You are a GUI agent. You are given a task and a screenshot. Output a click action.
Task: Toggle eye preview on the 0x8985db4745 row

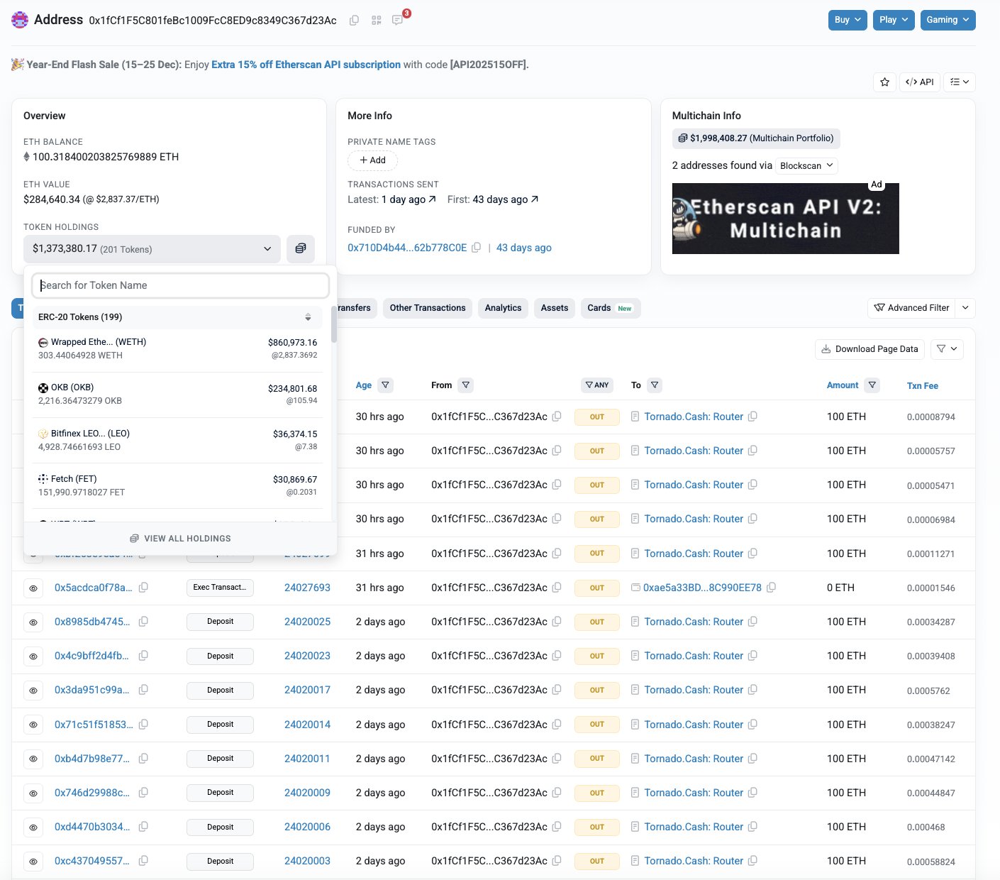(x=33, y=622)
